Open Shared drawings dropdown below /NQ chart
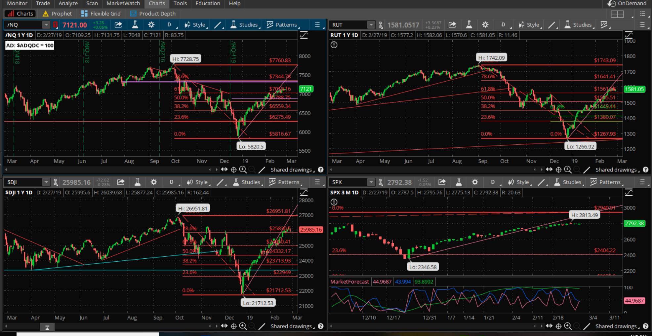 pyautogui.click(x=292, y=170)
